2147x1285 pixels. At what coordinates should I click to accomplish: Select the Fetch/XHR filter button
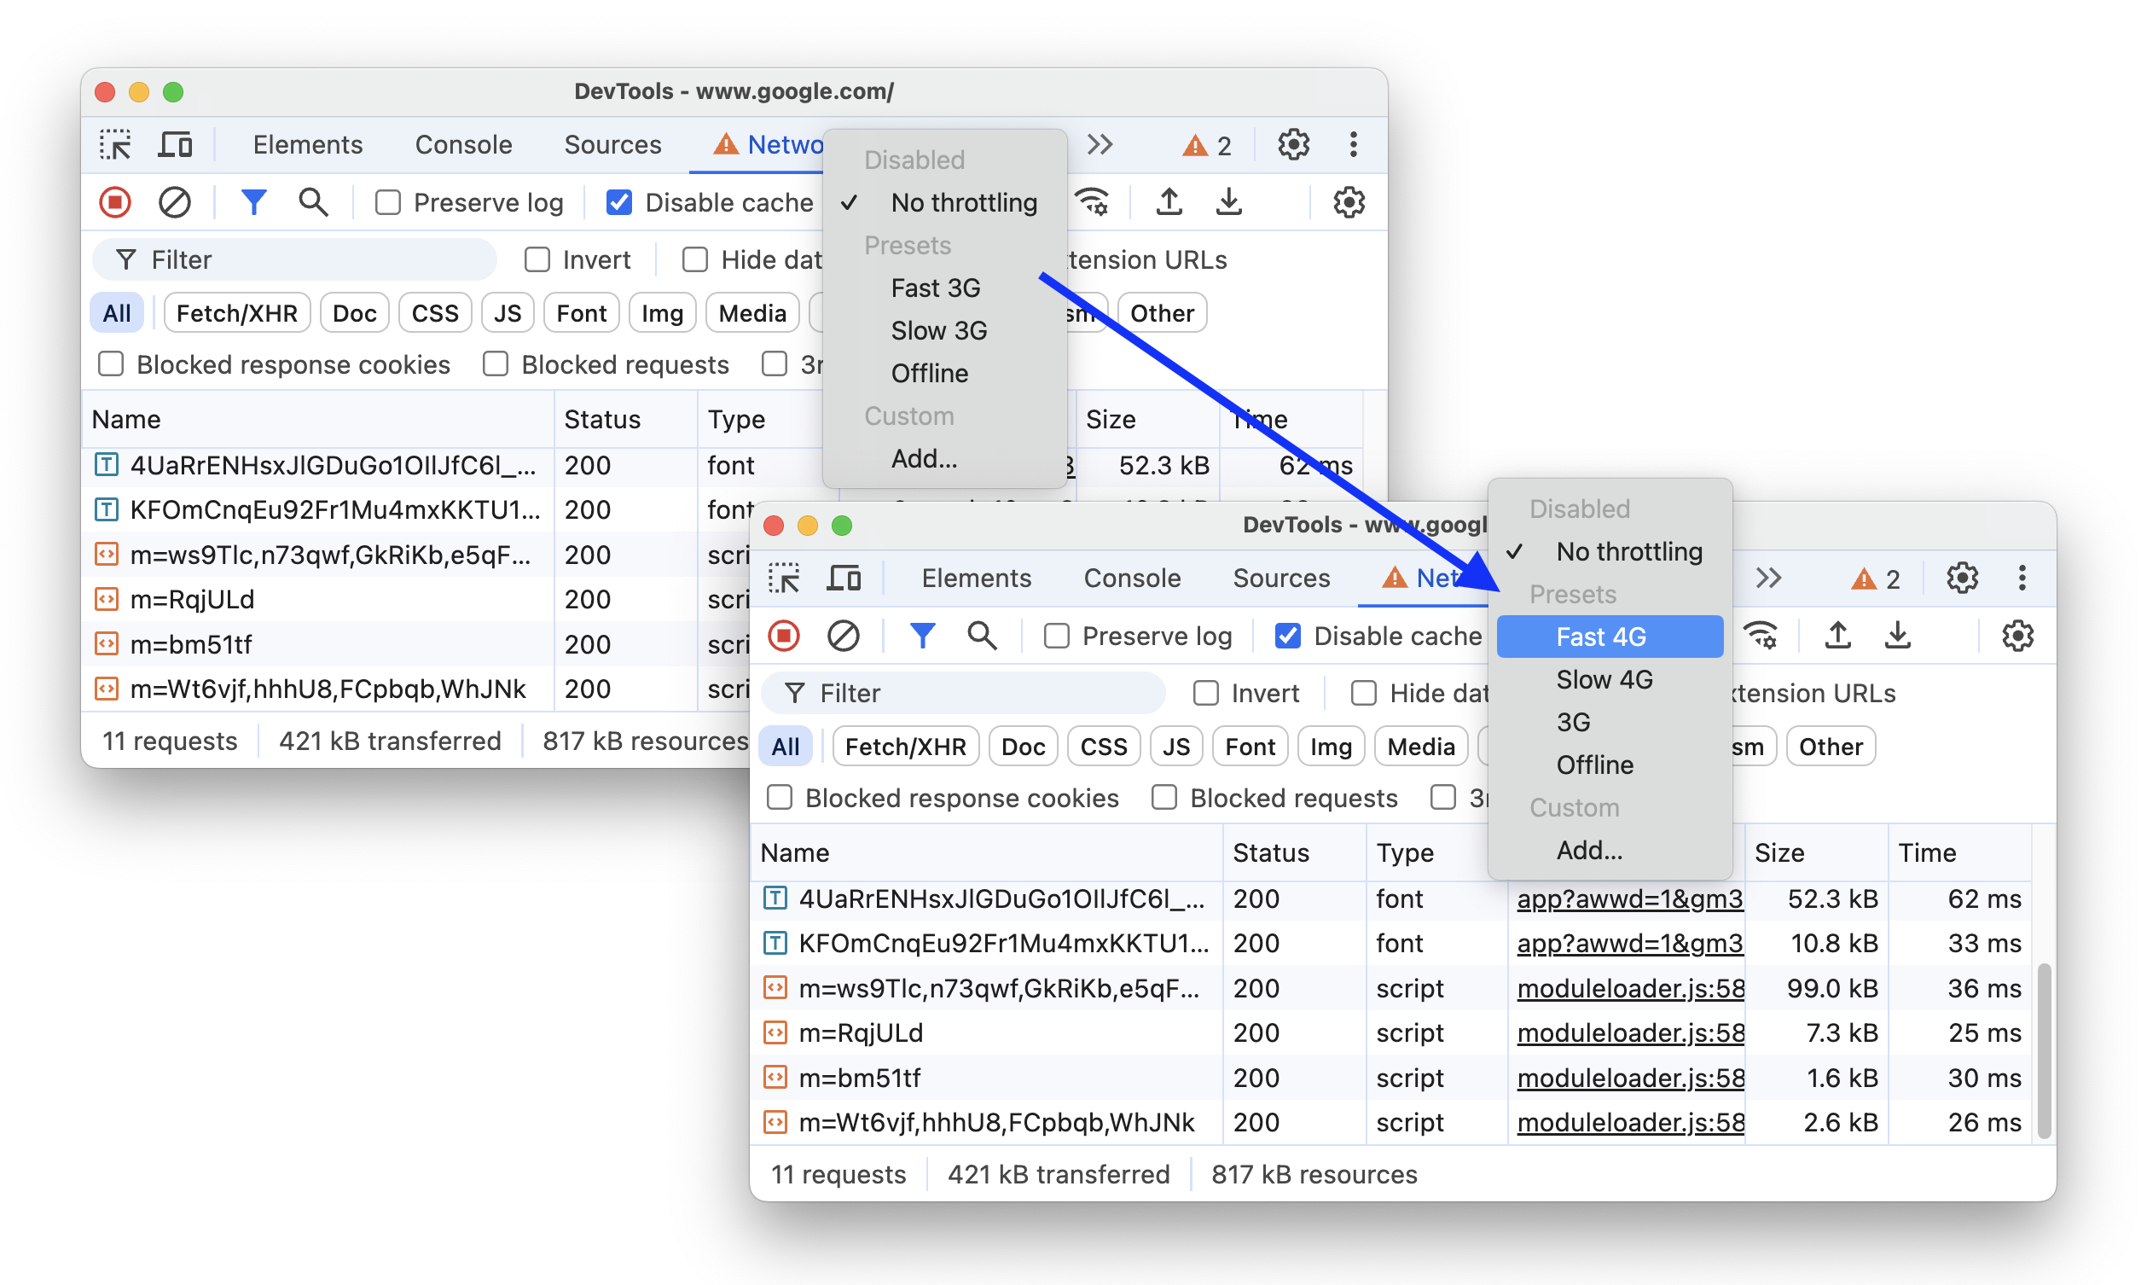click(902, 747)
